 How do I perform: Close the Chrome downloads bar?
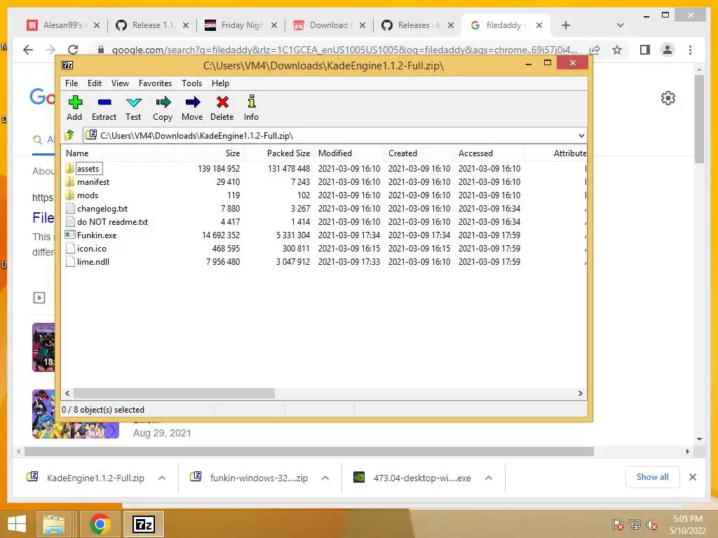[x=693, y=477]
